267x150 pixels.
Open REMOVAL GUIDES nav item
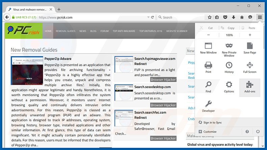click(x=65, y=31)
